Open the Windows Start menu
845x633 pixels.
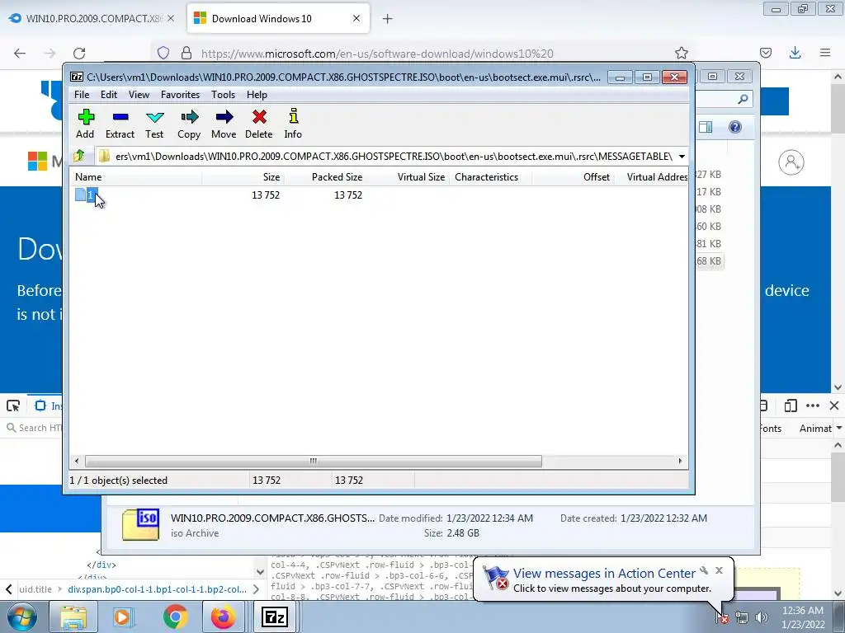pos(21,617)
